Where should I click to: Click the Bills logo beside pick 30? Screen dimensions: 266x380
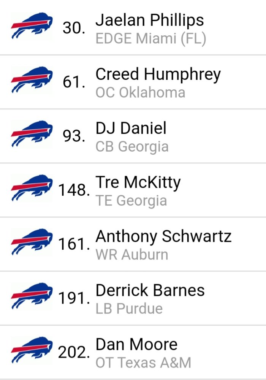(x=32, y=26)
